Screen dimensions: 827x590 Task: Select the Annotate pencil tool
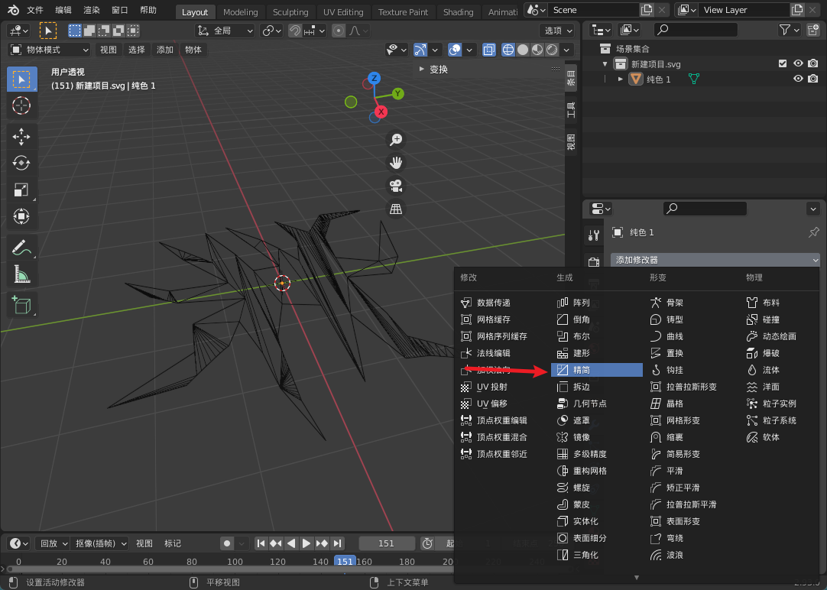click(x=21, y=248)
